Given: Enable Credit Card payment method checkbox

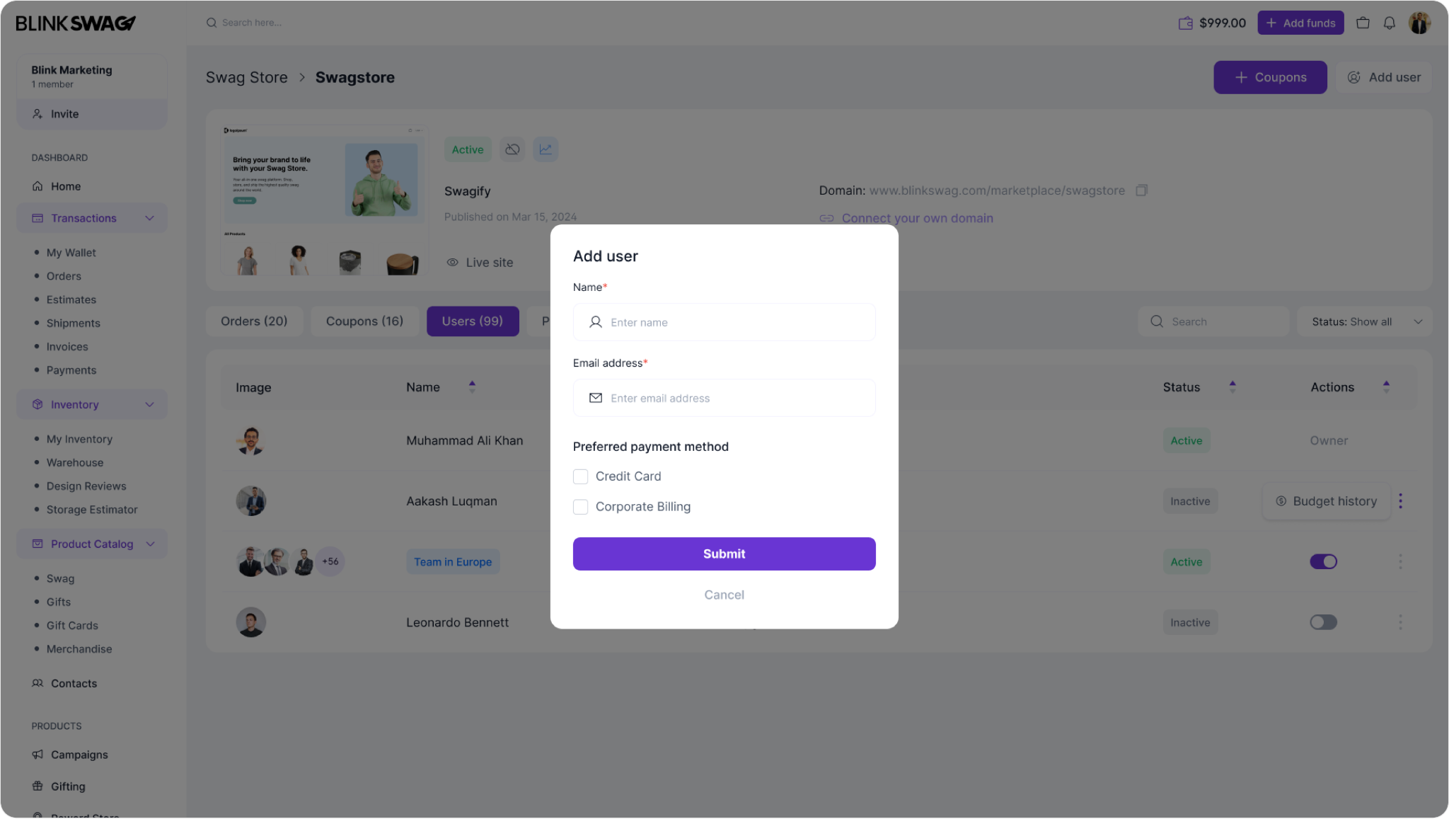Looking at the screenshot, I should [580, 476].
